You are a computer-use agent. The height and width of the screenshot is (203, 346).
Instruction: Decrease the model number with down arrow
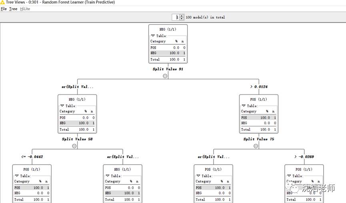tap(182, 19)
